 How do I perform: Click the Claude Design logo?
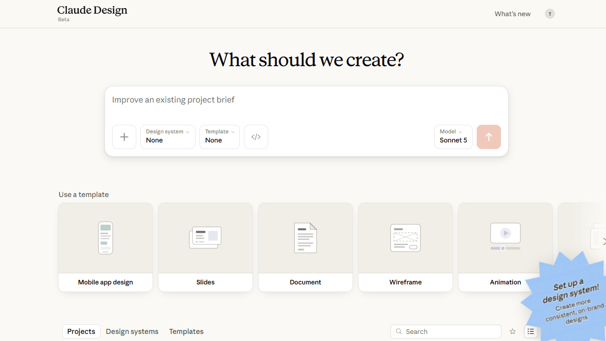tap(92, 10)
